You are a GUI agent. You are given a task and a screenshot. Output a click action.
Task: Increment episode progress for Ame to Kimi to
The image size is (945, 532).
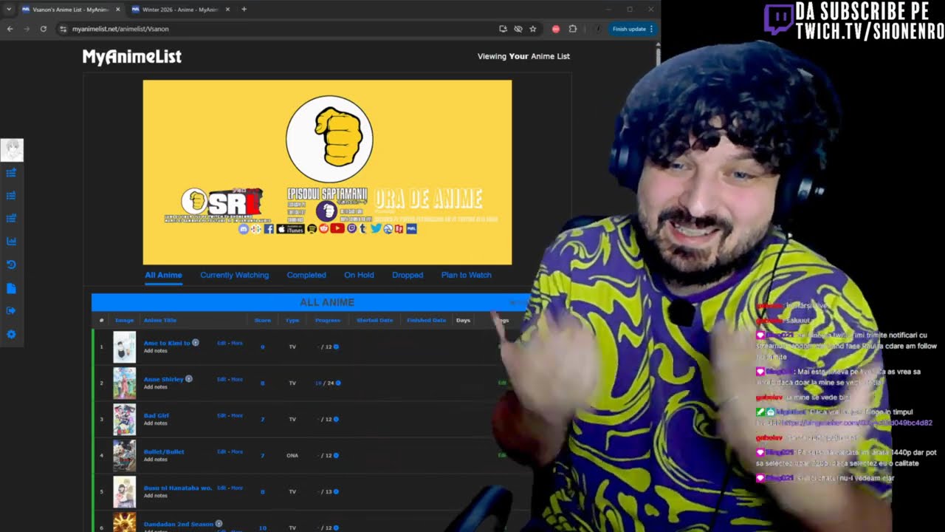pyautogui.click(x=336, y=347)
